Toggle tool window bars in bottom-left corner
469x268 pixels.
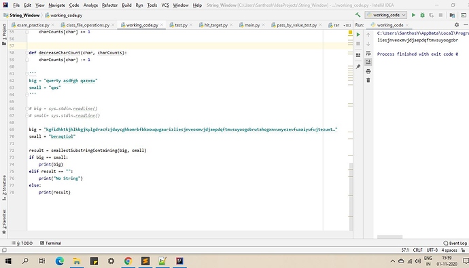pyautogui.click(x=4, y=250)
